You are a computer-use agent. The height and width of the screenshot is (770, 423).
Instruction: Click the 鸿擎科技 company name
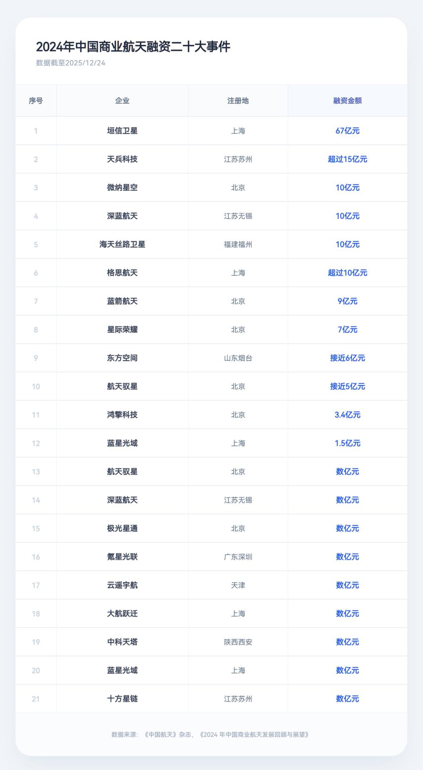coord(122,415)
